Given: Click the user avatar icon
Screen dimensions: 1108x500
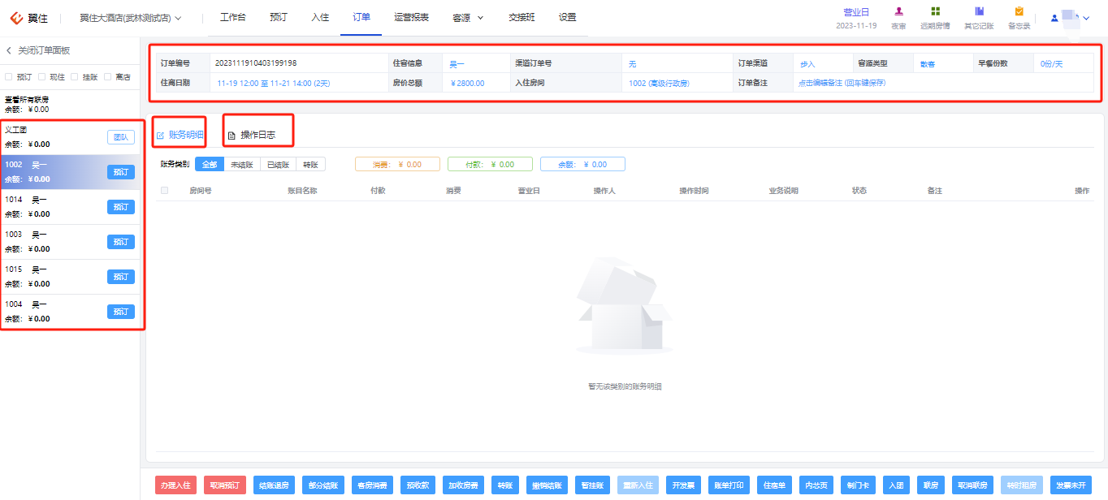Looking at the screenshot, I should pos(1054,18).
